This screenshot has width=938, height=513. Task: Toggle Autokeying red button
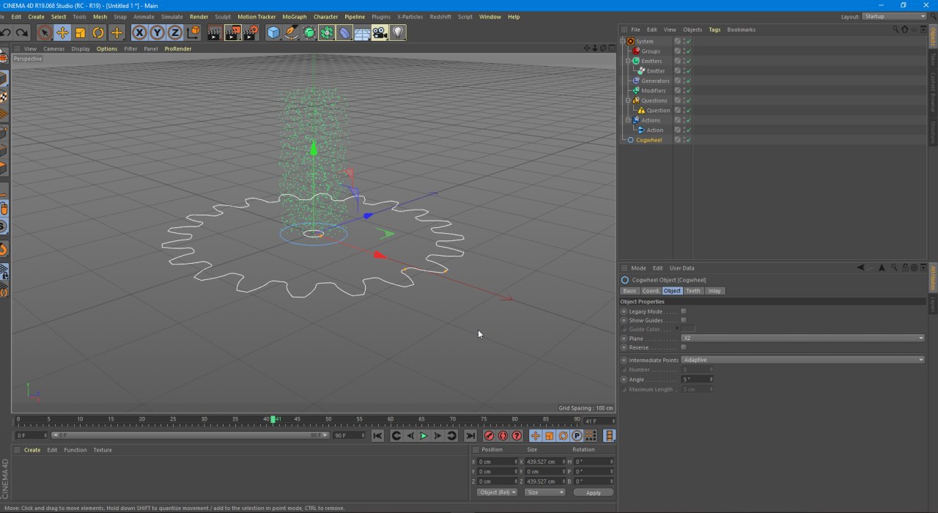(x=503, y=435)
